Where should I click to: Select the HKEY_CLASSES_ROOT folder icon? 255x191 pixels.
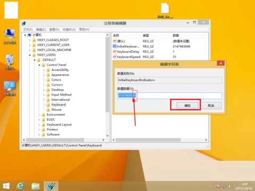[x=34, y=40]
